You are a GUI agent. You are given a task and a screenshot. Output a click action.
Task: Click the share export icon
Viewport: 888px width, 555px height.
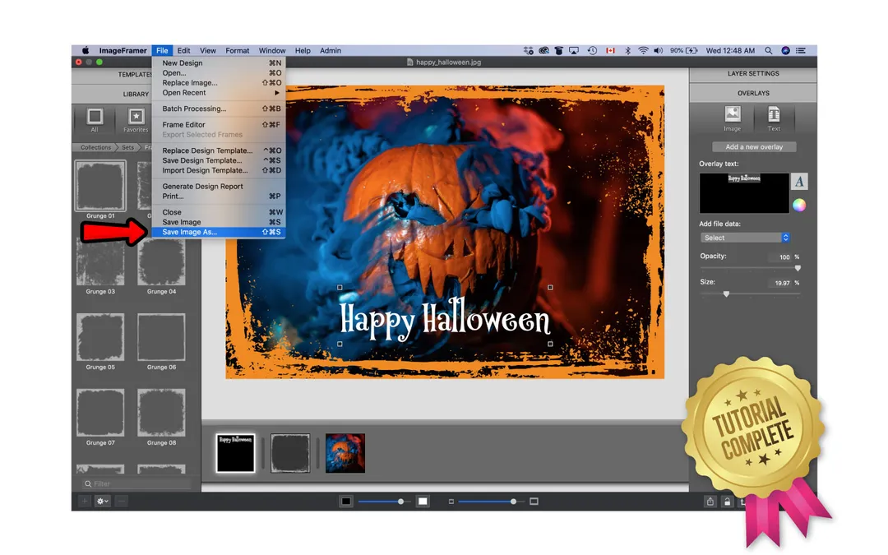click(710, 502)
